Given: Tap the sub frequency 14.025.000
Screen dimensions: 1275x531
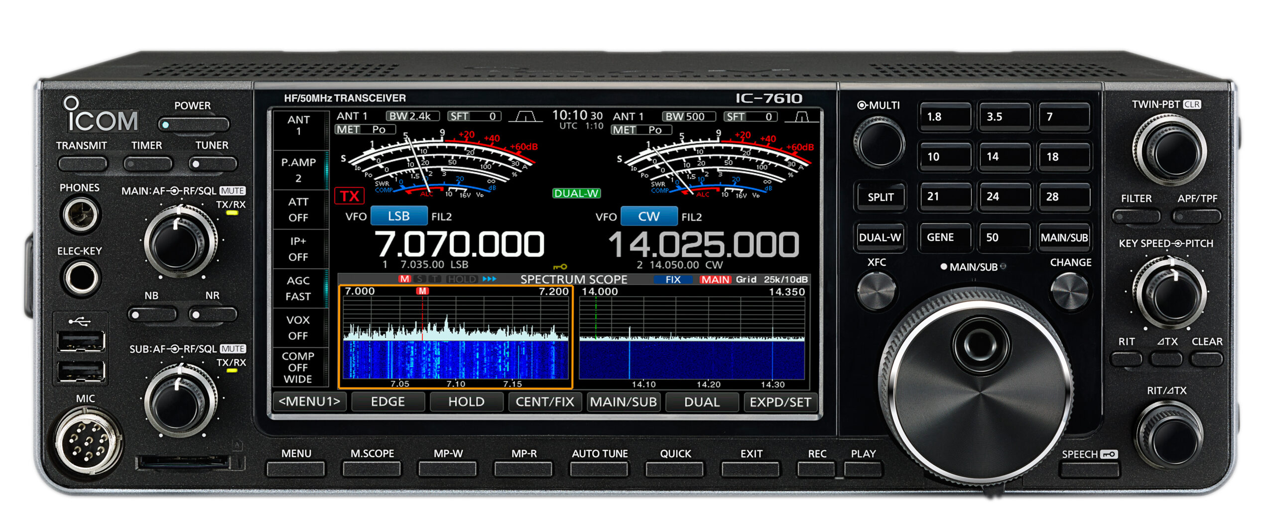Looking at the screenshot, I should [x=703, y=244].
